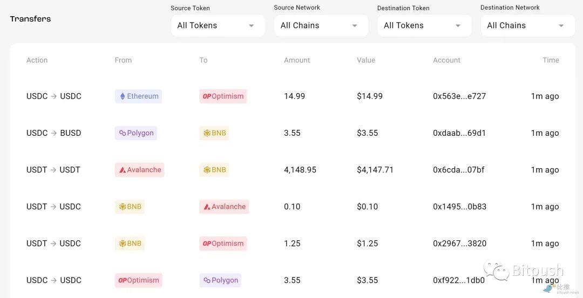Click account address 0xdaab...69d1
This screenshot has height=298, width=583.
[459, 133]
